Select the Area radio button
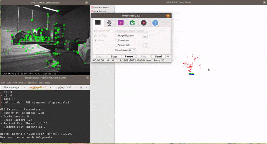 95,41
